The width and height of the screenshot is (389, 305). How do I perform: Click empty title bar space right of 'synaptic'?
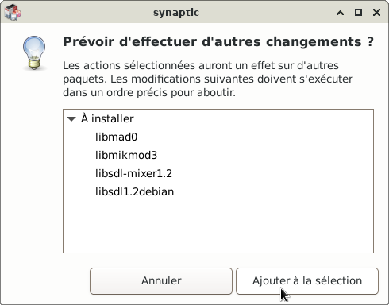(264, 13)
